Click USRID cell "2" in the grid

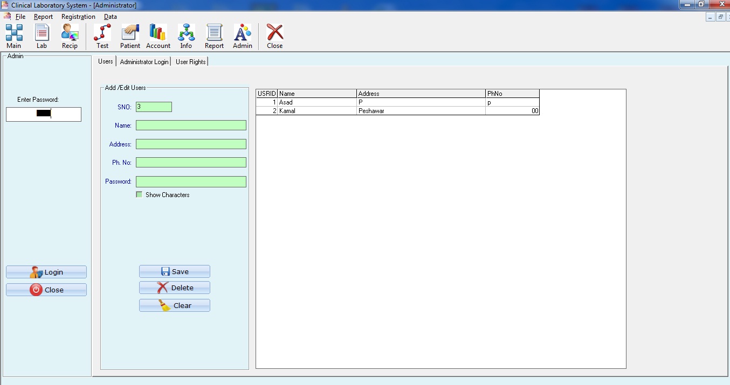[267, 111]
